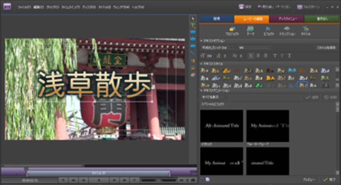341x185 pixels.
Task: Collapse the Text Options section
Action: 201,41
